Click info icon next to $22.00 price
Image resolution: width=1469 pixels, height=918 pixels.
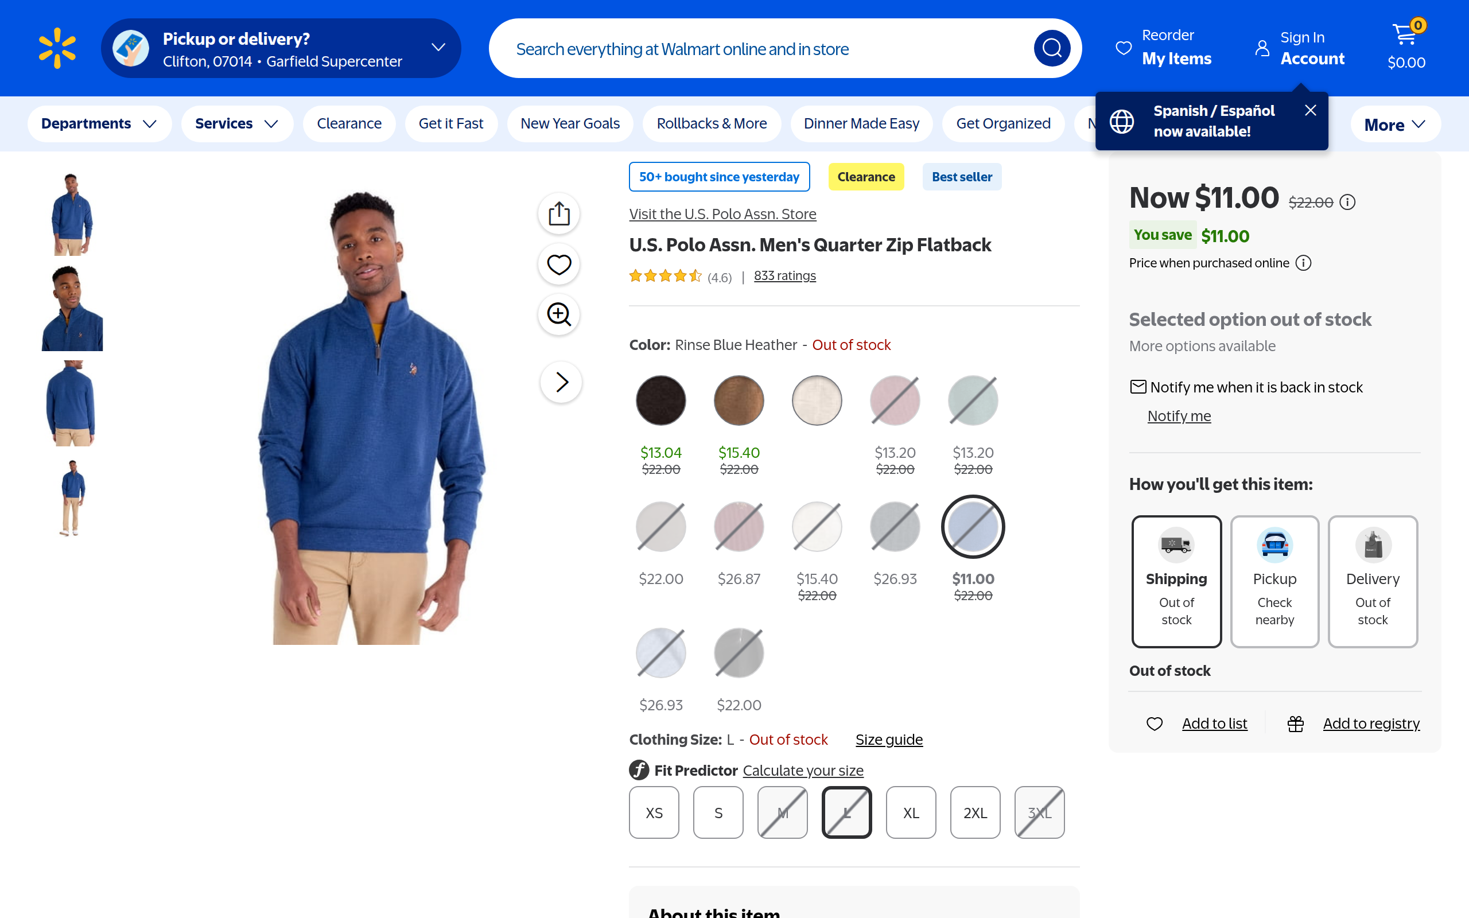pos(1347,202)
